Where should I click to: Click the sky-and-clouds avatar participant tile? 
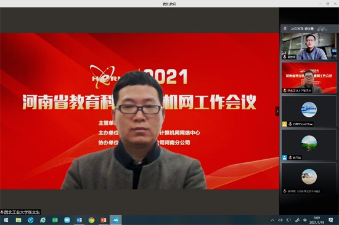(309, 111)
